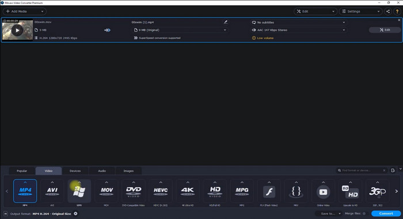Expand the AAC 147 Kbps Stereo audio dropdown
The height and width of the screenshot is (219, 403).
click(x=299, y=30)
